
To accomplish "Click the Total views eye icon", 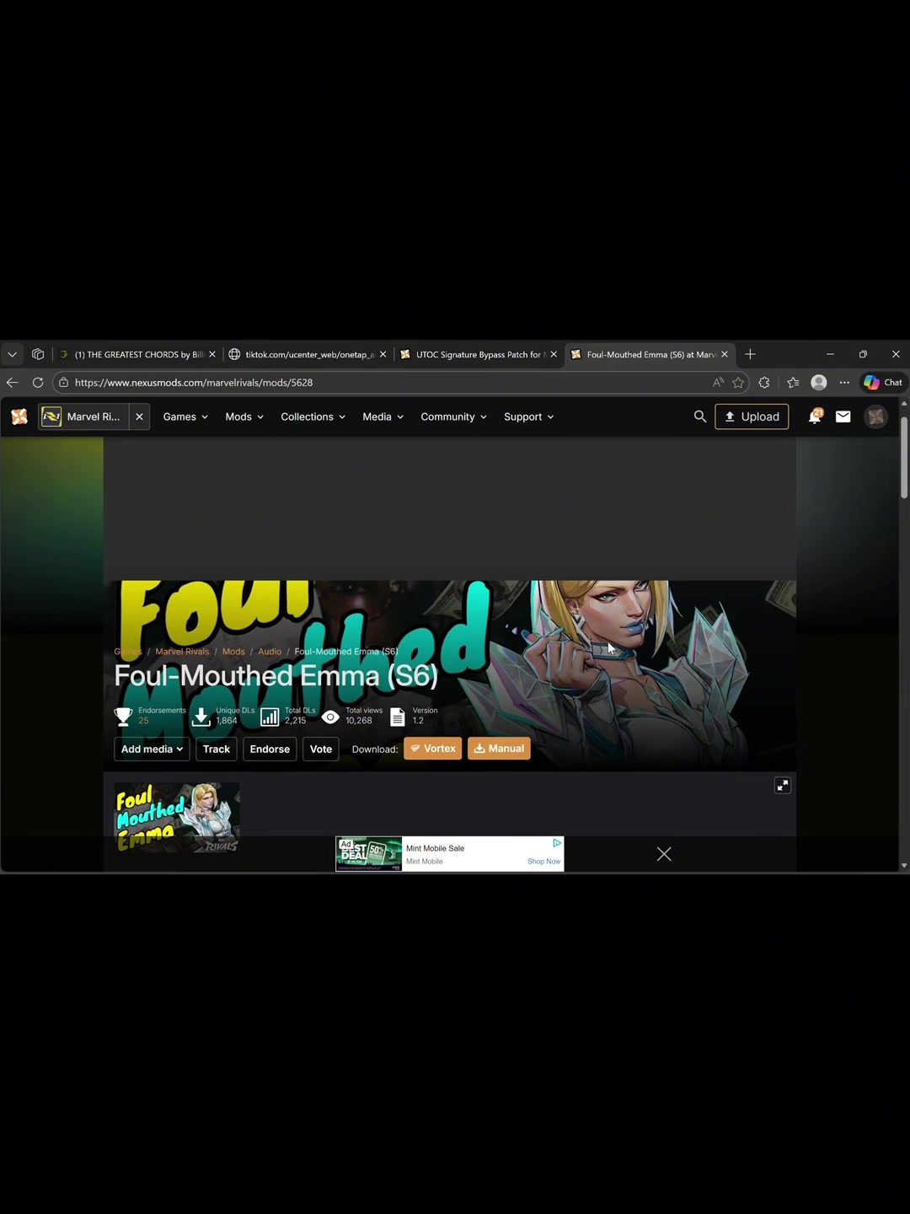I will pyautogui.click(x=331, y=717).
